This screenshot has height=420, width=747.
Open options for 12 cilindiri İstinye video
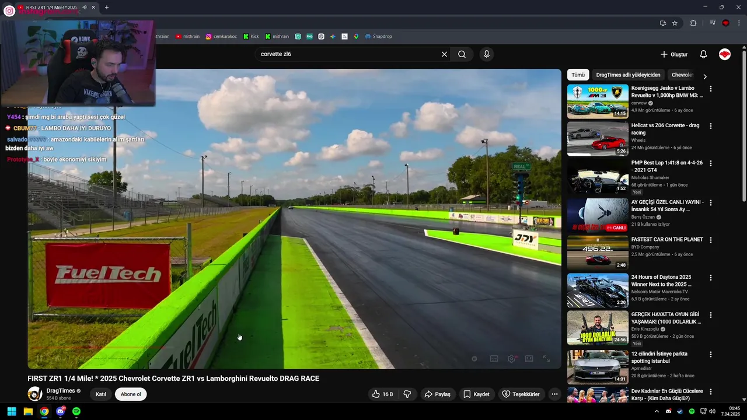pyautogui.click(x=710, y=354)
